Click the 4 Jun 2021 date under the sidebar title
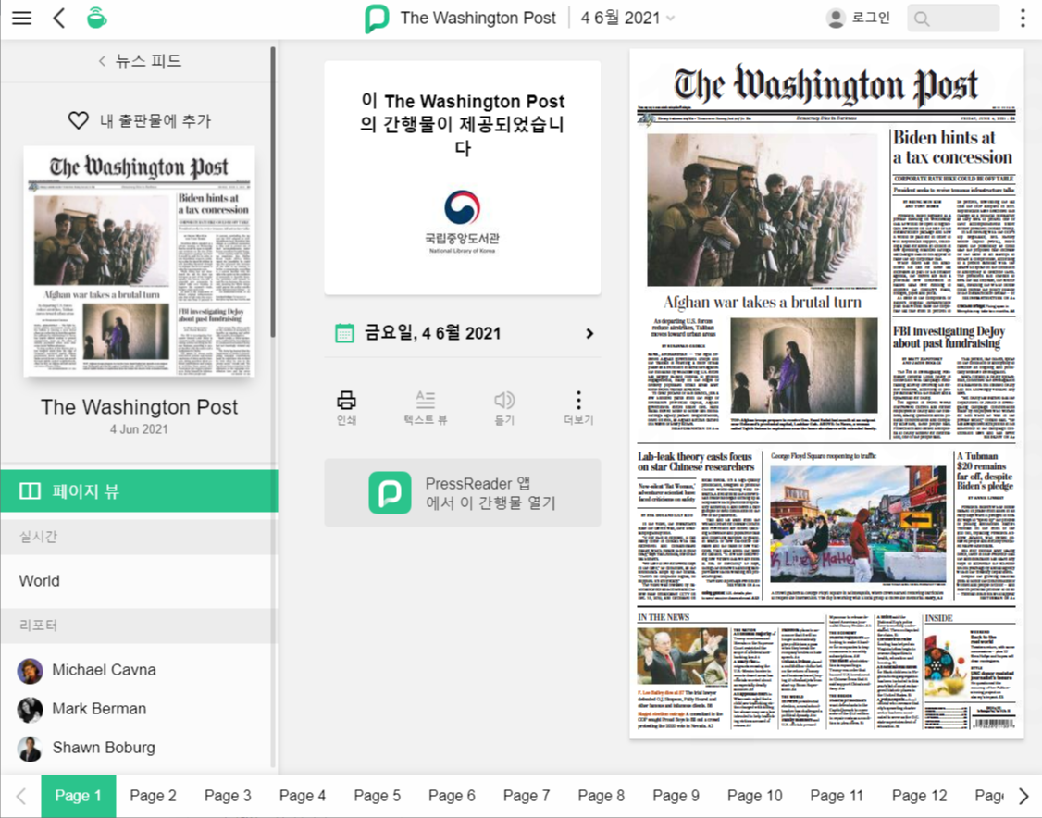The image size is (1042, 818). (139, 429)
